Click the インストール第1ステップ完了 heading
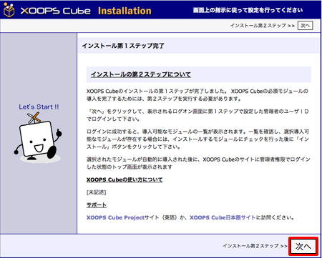Viewport: 322px width, 261px height. (x=123, y=46)
